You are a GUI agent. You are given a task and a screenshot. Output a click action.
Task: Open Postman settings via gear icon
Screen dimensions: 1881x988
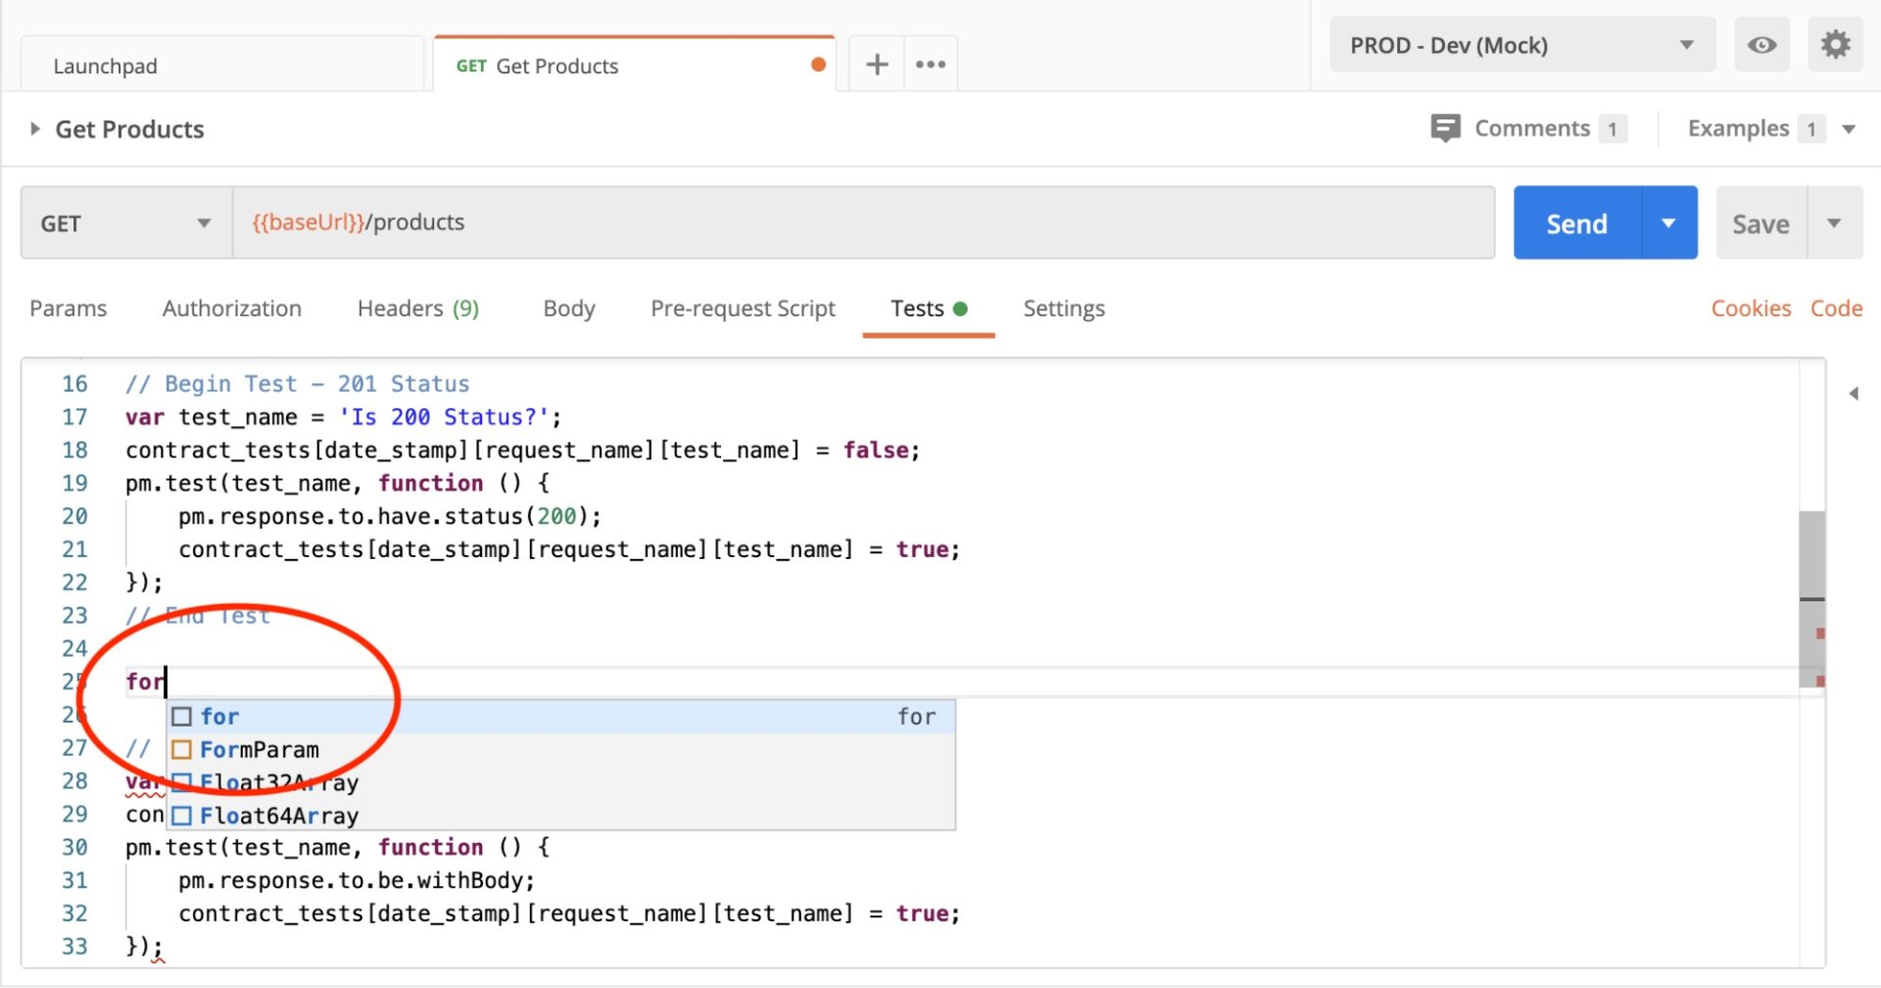1835,44
